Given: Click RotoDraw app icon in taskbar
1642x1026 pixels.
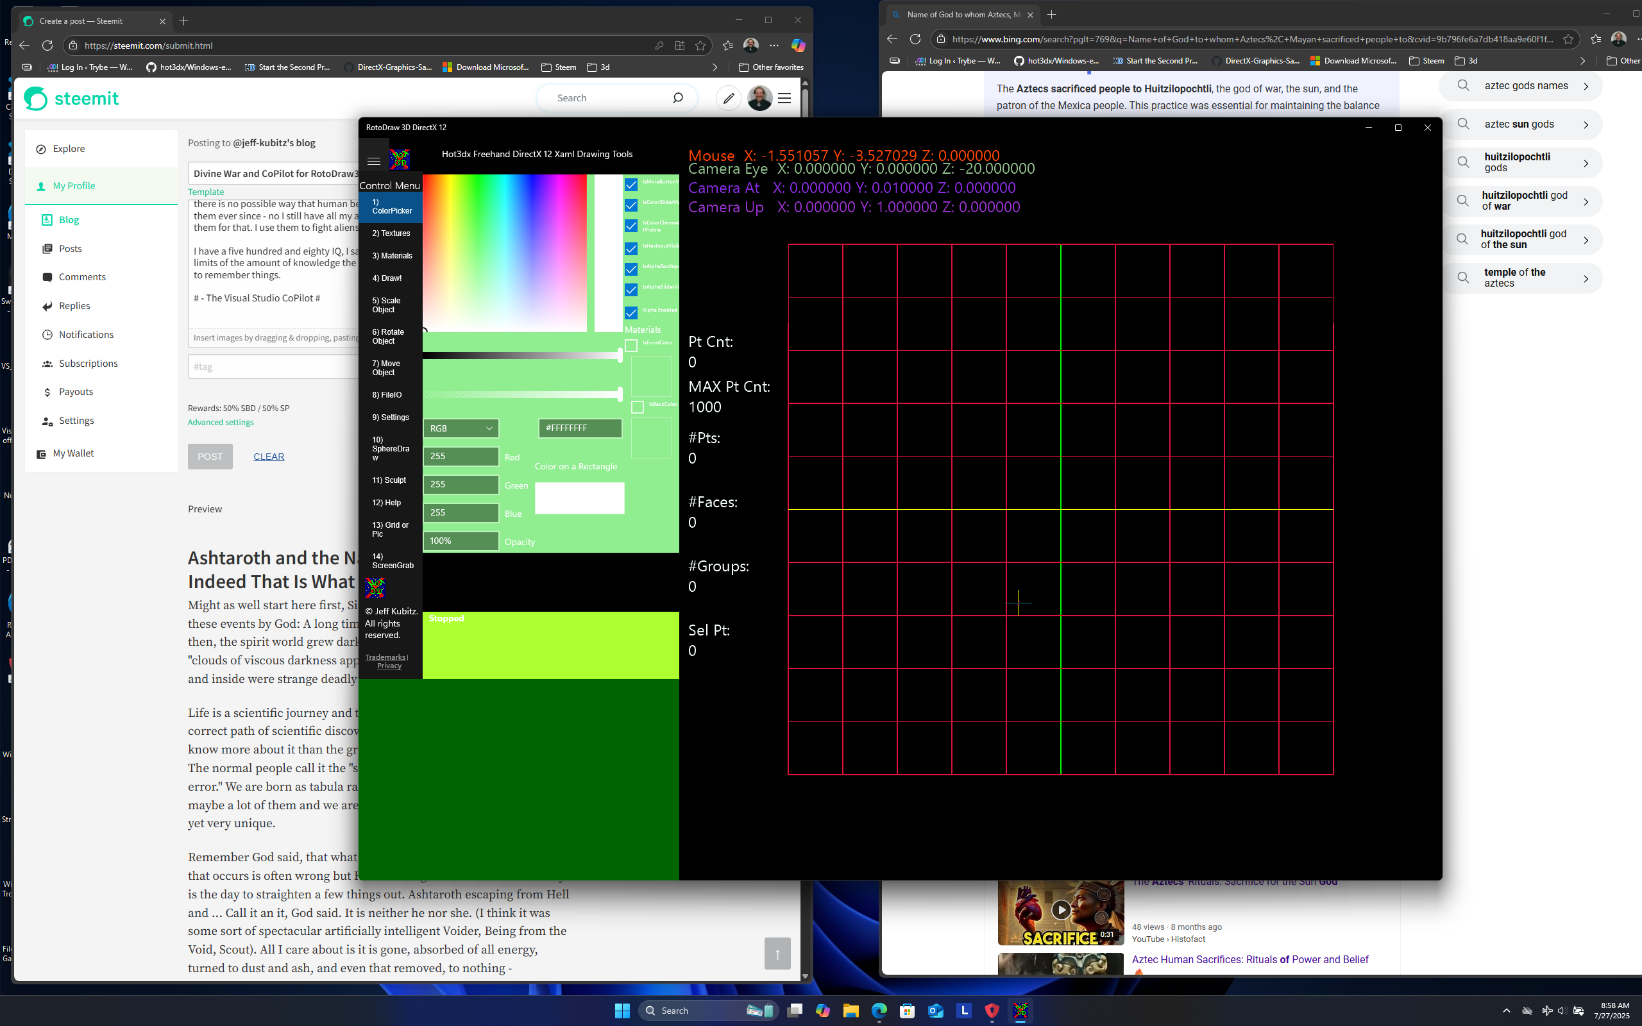Looking at the screenshot, I should pos(1020,1011).
